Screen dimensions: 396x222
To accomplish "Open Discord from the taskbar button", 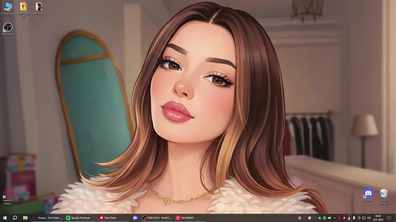I will coord(135,218).
